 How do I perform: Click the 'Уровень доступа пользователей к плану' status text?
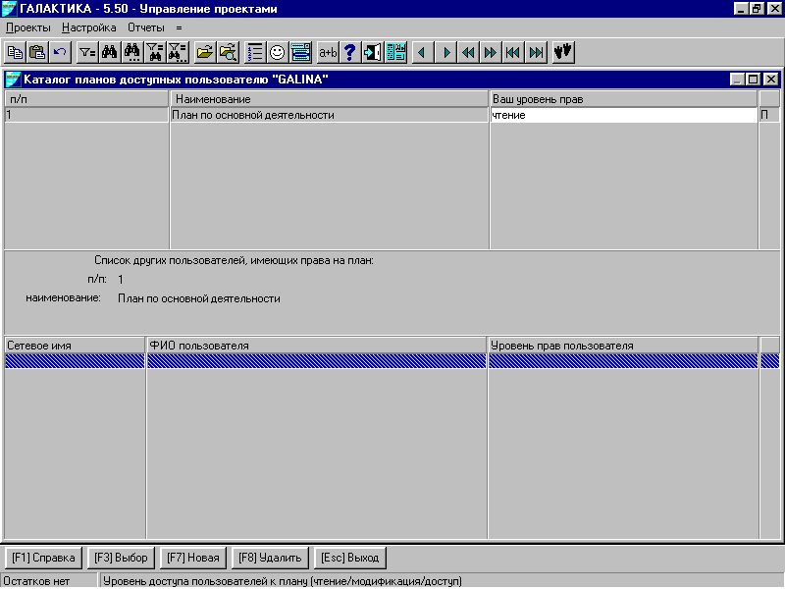pos(283,581)
